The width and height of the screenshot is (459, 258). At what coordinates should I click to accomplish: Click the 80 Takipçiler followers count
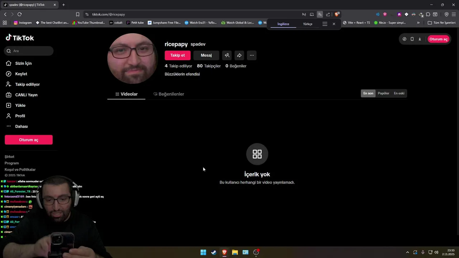tap(209, 66)
